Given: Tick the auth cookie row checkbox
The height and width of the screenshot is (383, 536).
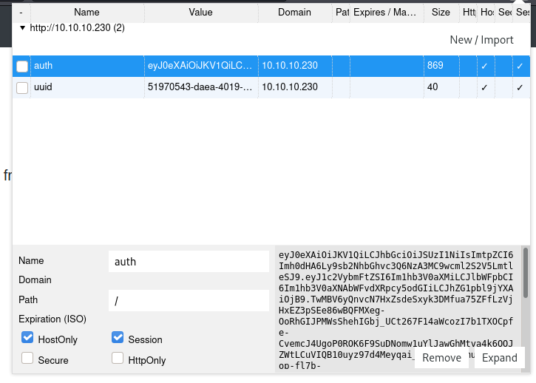Looking at the screenshot, I should [x=22, y=67].
